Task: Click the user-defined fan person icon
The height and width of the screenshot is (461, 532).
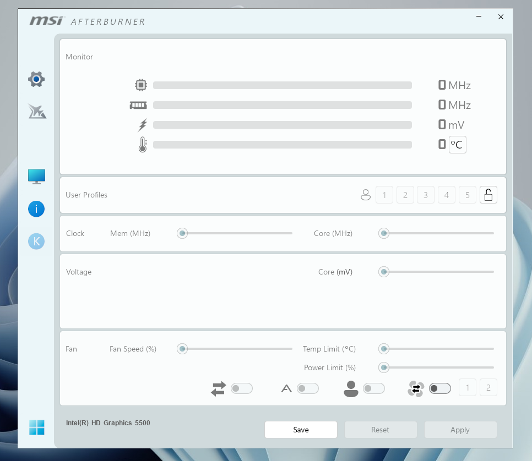Action: point(351,388)
